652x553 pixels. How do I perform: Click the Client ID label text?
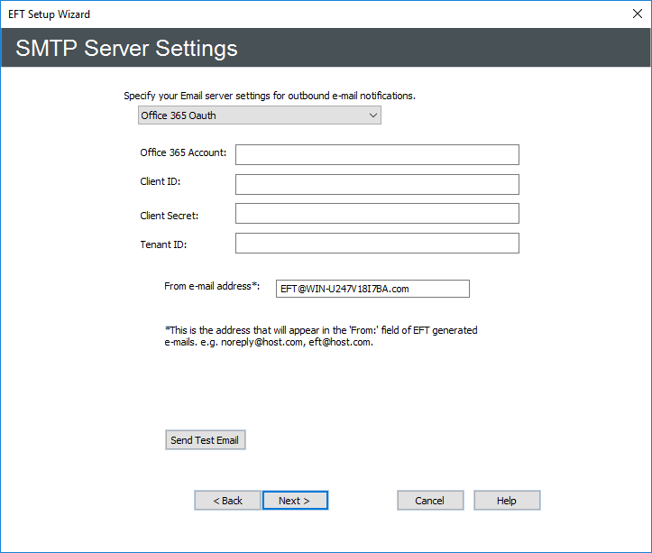tap(160, 183)
